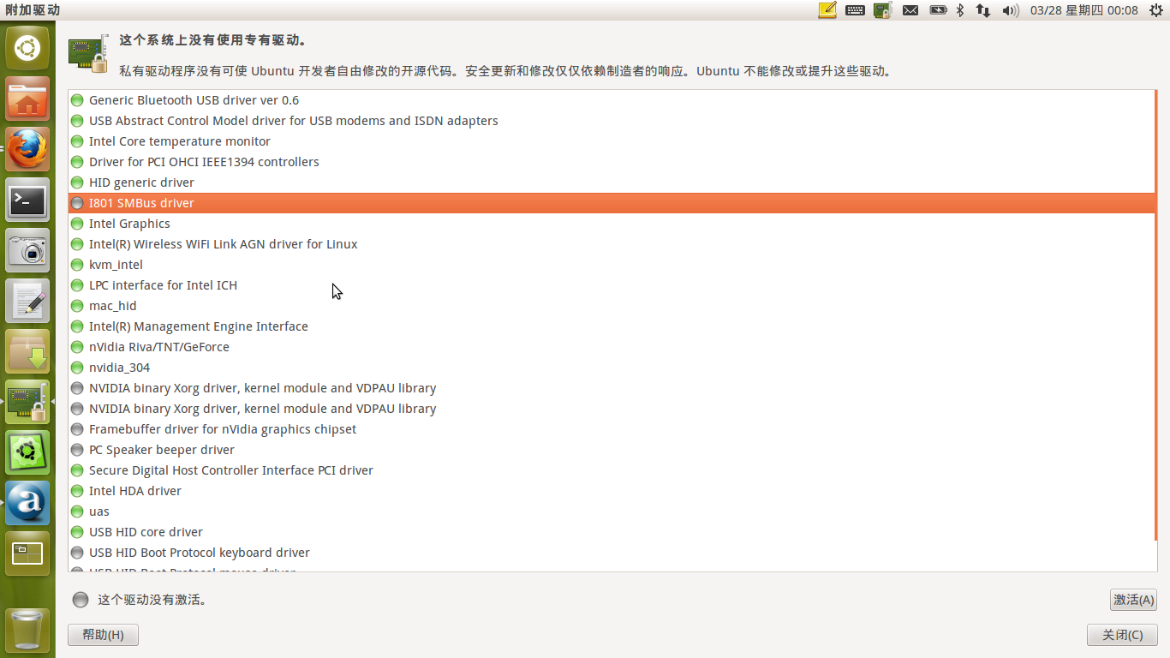Open the clock showing 03/28 星期四 00:08
Image resolution: width=1170 pixels, height=658 pixels.
[1084, 10]
